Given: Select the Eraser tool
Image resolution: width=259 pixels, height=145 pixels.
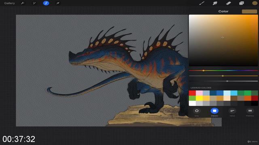Looking at the screenshot, I should [x=228, y=3].
